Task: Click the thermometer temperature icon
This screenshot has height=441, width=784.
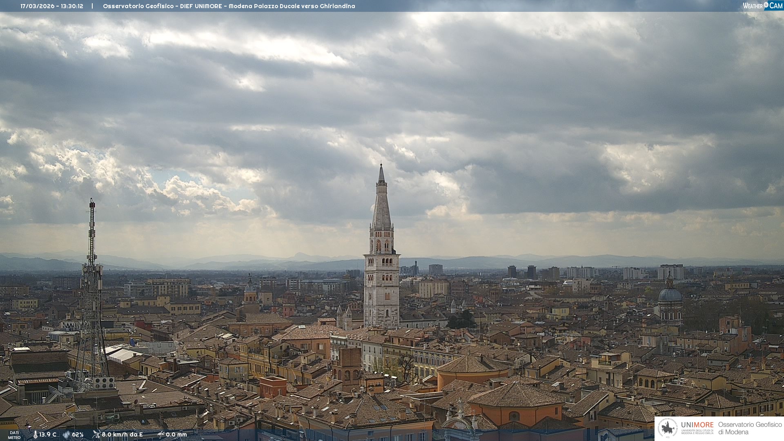Action: click(x=36, y=434)
